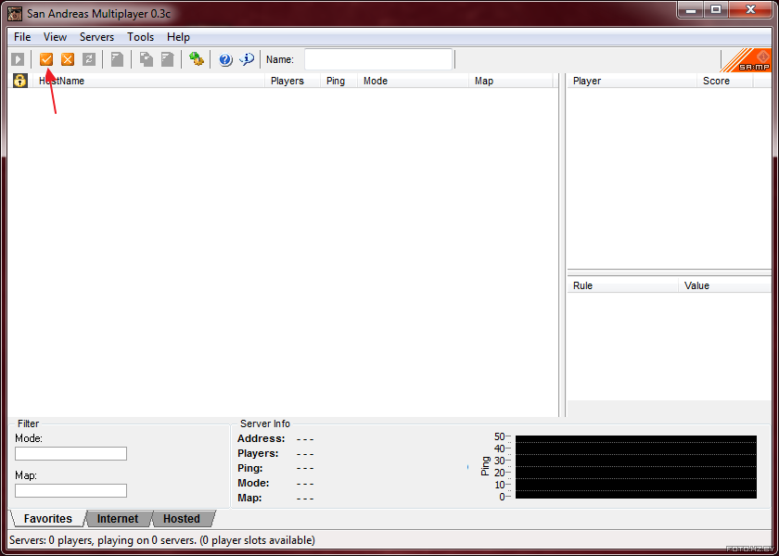
Task: Click the Map filter input field
Action: click(71, 491)
